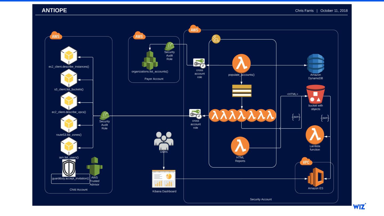
Task: Click the Kibana Dashboard caption
Action: (x=164, y=191)
